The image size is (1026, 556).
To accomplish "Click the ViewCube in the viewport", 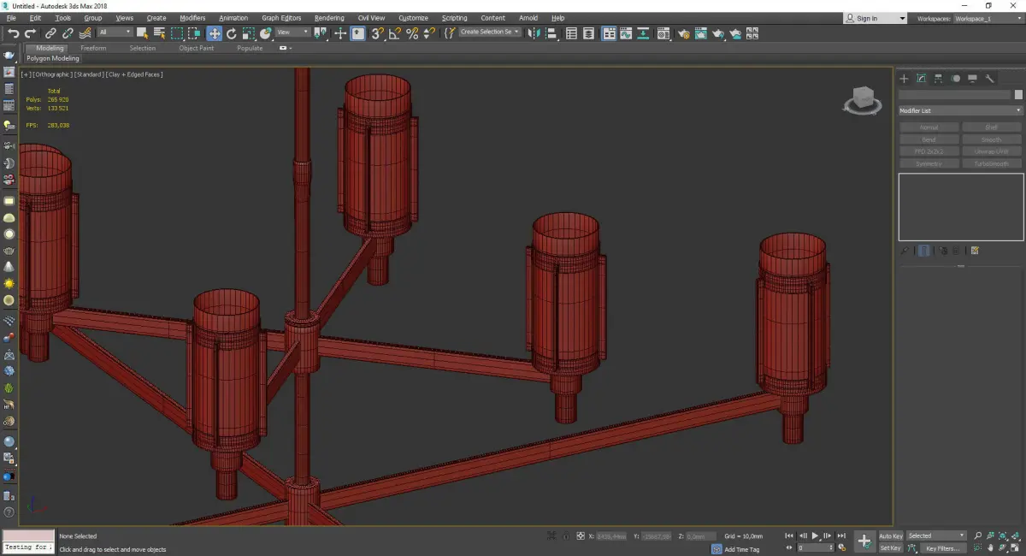I will [863, 100].
